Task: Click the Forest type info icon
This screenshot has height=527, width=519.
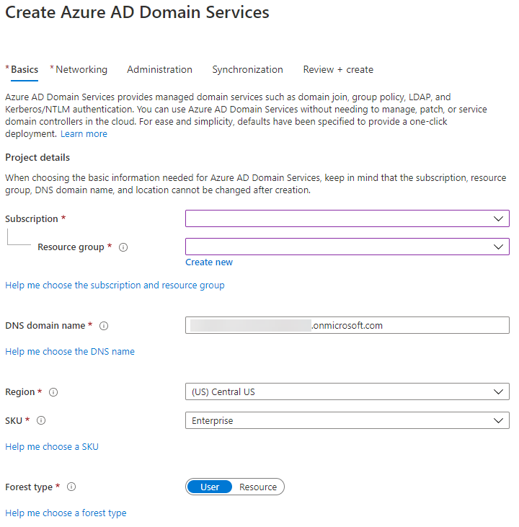Action: pos(71,487)
